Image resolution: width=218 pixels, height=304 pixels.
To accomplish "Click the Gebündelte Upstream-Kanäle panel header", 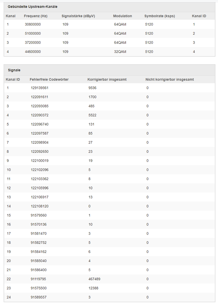I will coord(32,6).
